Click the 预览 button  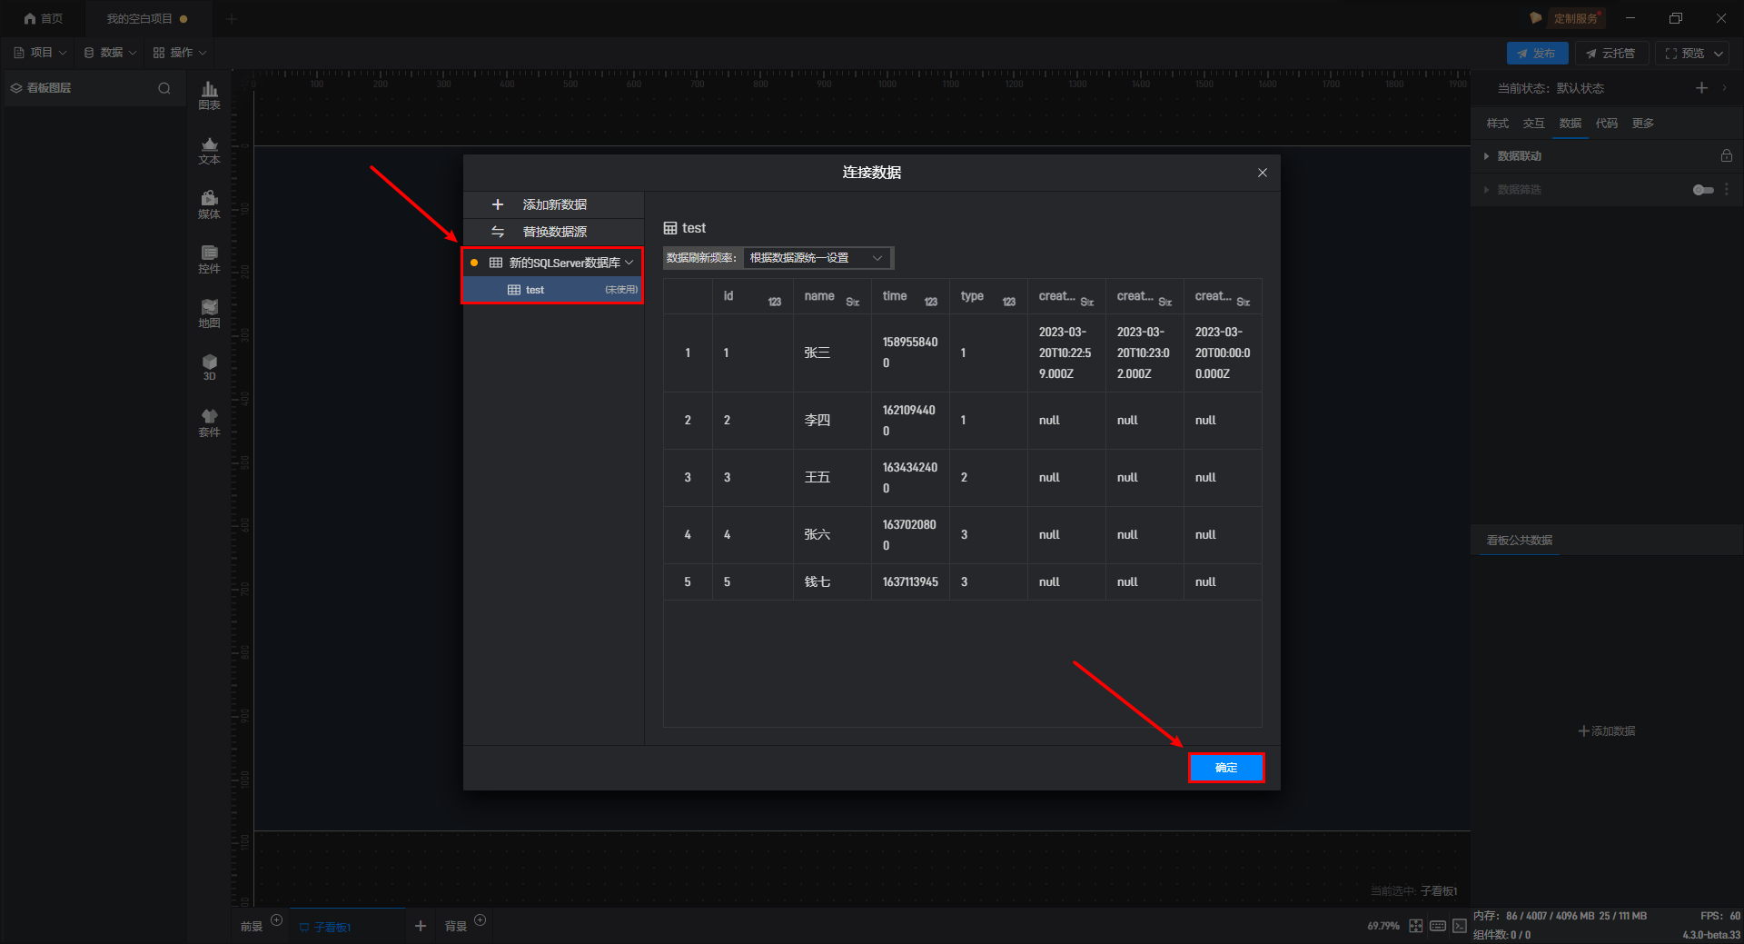point(1685,54)
